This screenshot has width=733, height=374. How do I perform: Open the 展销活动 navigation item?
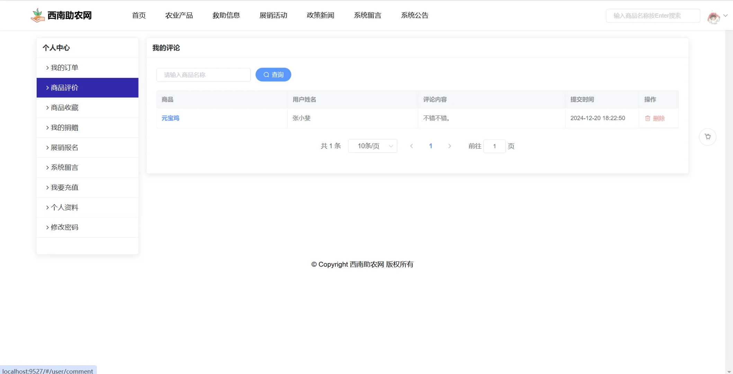(273, 15)
